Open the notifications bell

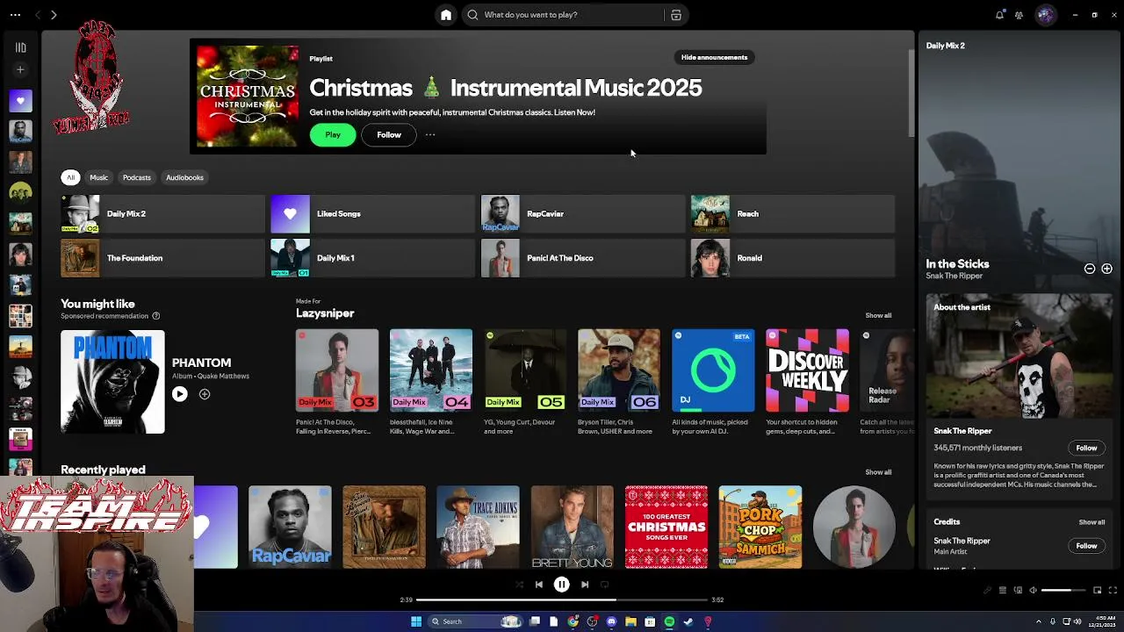click(x=999, y=15)
